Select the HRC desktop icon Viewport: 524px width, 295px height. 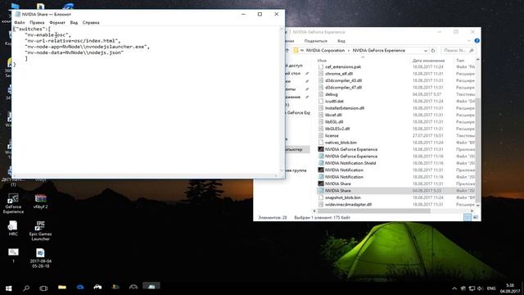[13, 229]
